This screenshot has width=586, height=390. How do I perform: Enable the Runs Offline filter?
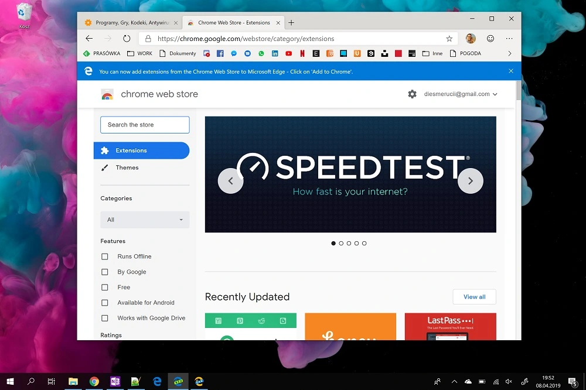104,256
